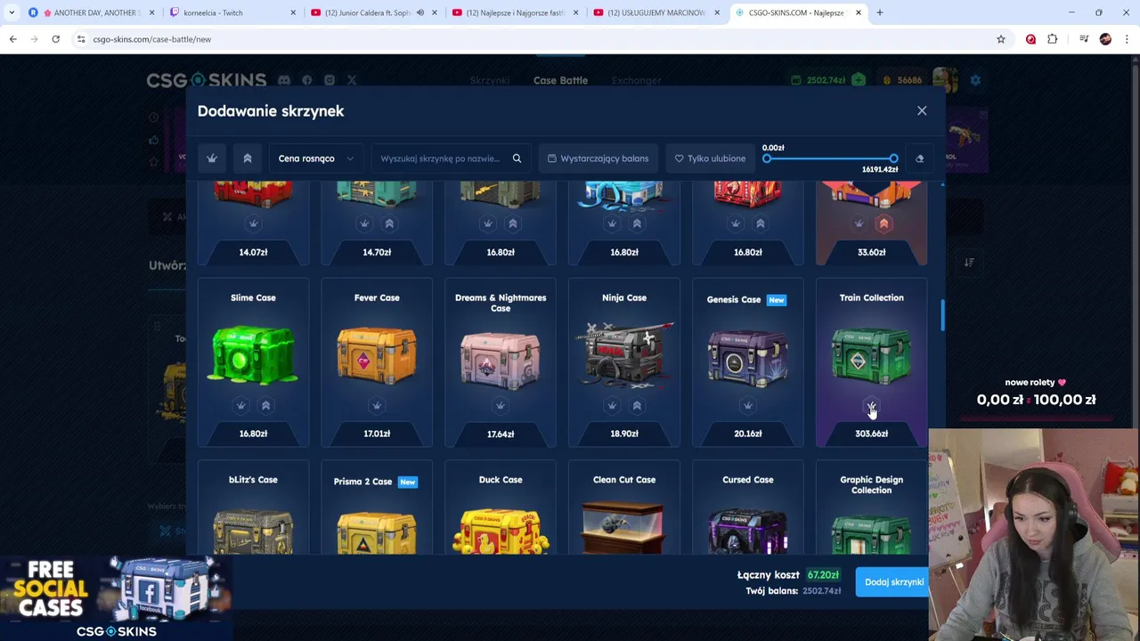Click the Free Social Cases banner
This screenshot has width=1140, height=641.
pyautogui.click(x=116, y=598)
